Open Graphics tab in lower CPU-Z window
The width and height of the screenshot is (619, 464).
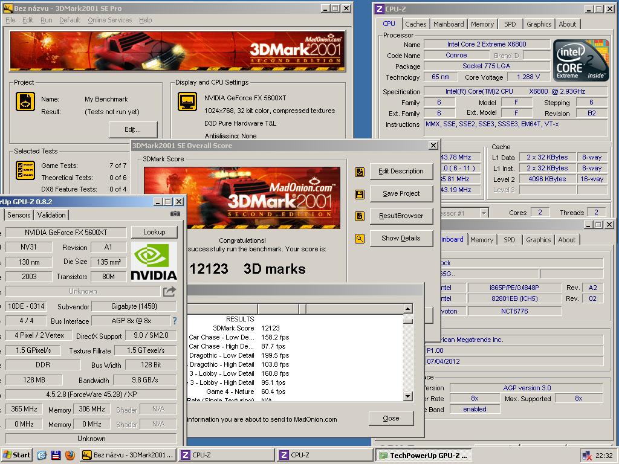pyautogui.click(x=538, y=239)
